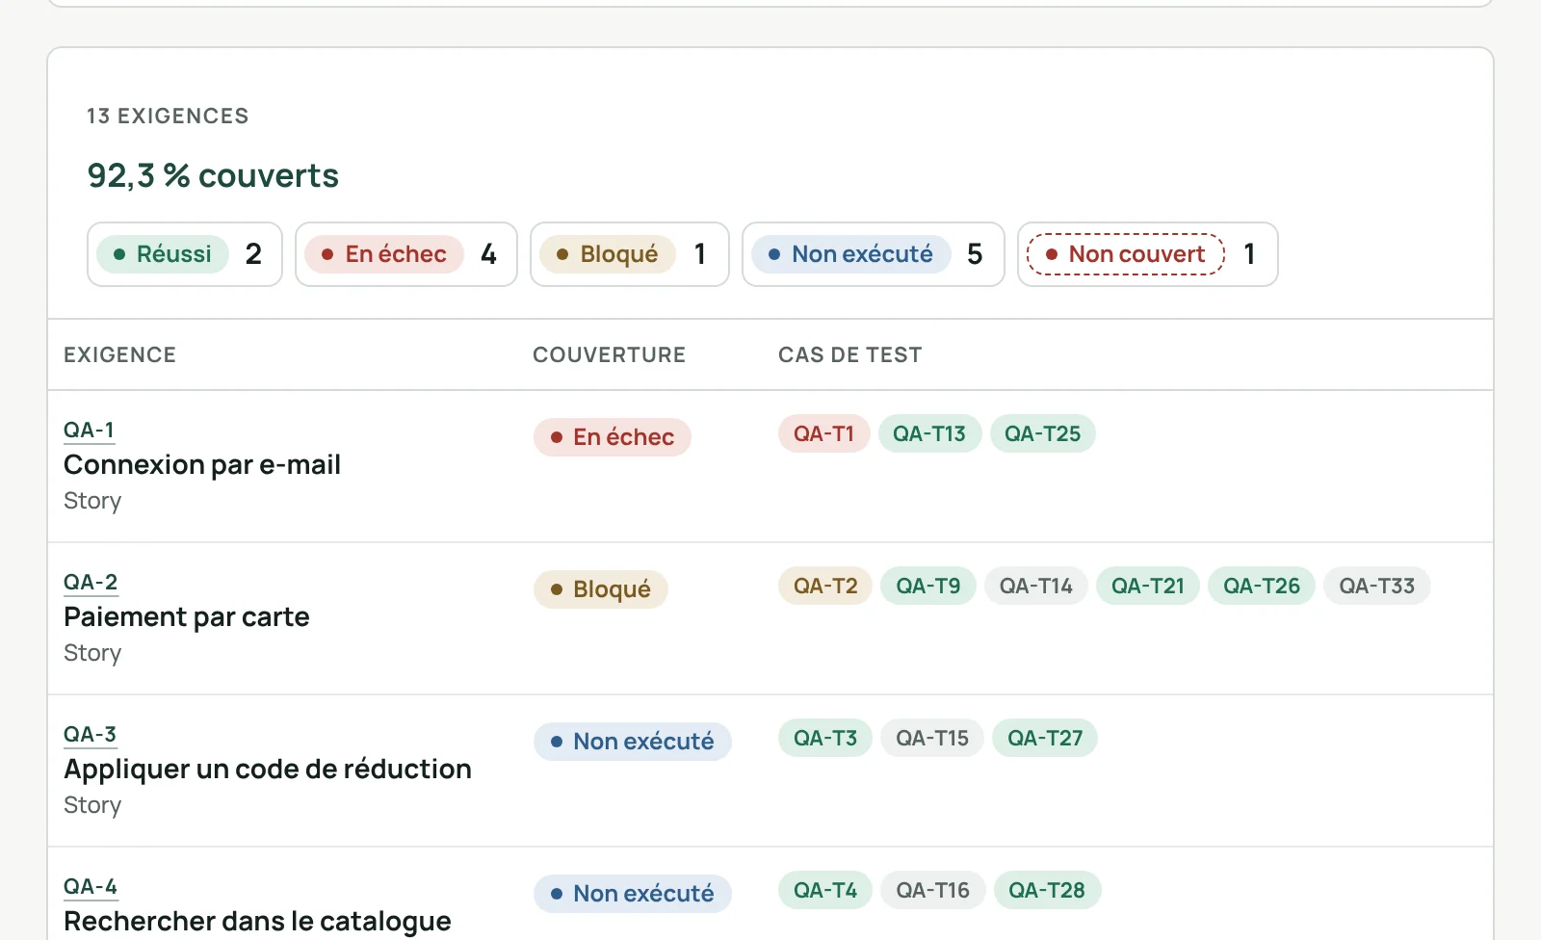Filter by En échec status chip
The width and height of the screenshot is (1541, 940).
coord(406,254)
